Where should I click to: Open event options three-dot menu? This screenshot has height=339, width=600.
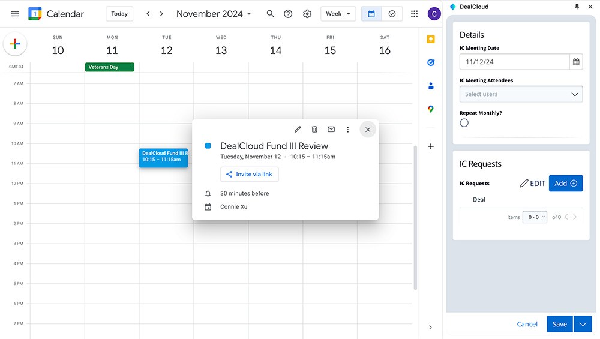coord(348,130)
